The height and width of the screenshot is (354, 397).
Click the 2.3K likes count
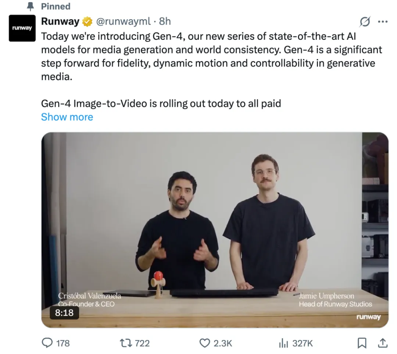223,343
